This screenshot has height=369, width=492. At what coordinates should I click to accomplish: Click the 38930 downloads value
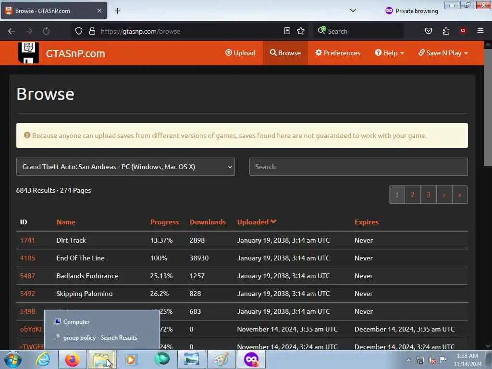[x=199, y=258]
